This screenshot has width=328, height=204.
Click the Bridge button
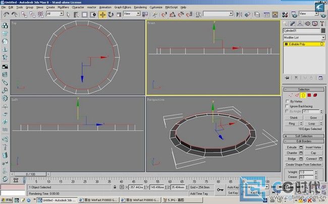click(292, 159)
